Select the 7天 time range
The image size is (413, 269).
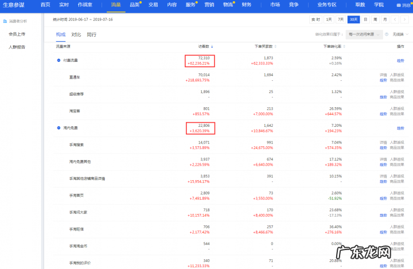(341, 19)
